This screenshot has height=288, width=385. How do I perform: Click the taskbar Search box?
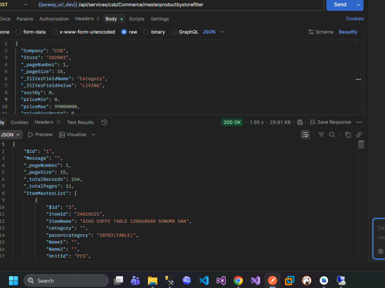pyautogui.click(x=66, y=281)
